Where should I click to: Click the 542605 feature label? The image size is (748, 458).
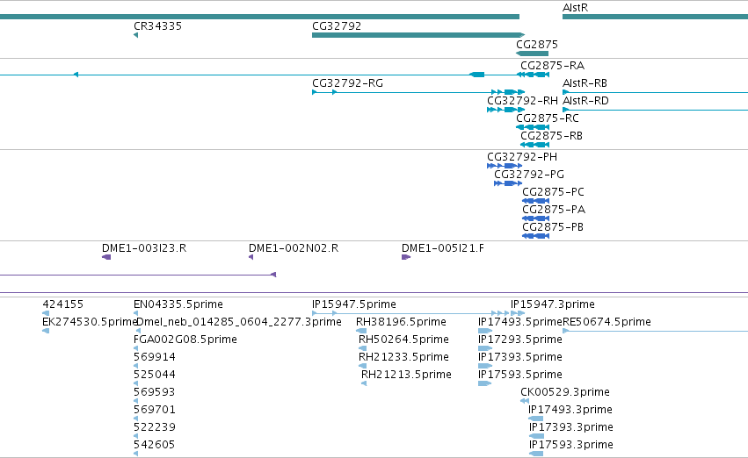click(155, 446)
